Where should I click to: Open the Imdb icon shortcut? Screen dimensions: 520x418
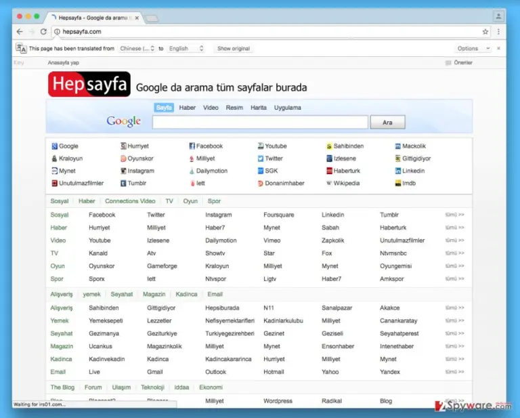pyautogui.click(x=397, y=183)
